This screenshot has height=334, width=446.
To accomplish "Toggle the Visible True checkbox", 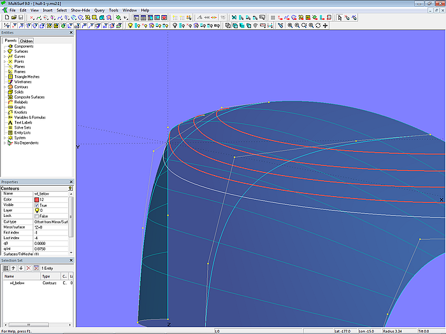I will click(37, 205).
